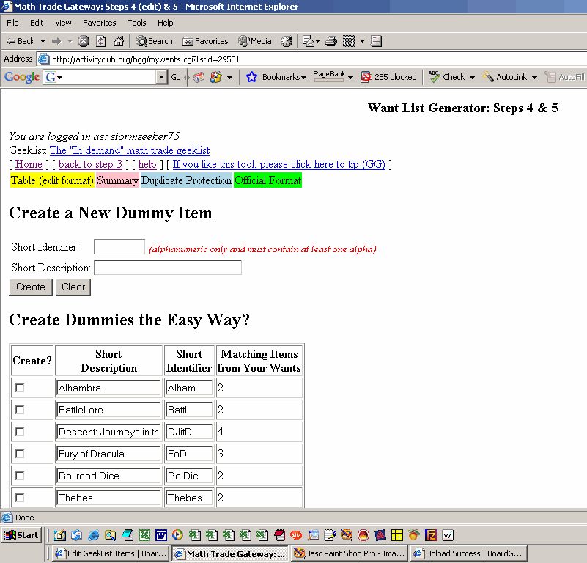The width and height of the screenshot is (587, 563).
Task: Open the Search pane in toolbar
Action: [154, 41]
